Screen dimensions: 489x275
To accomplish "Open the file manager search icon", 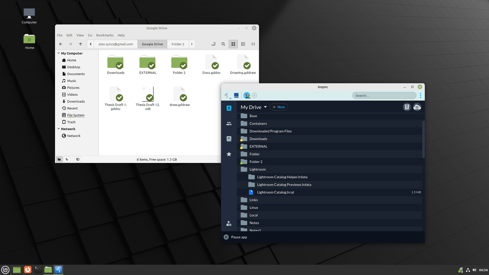I will pos(223,44).
